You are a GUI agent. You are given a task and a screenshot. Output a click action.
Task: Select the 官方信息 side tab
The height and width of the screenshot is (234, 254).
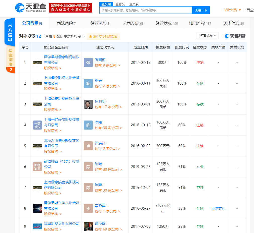tap(10, 32)
